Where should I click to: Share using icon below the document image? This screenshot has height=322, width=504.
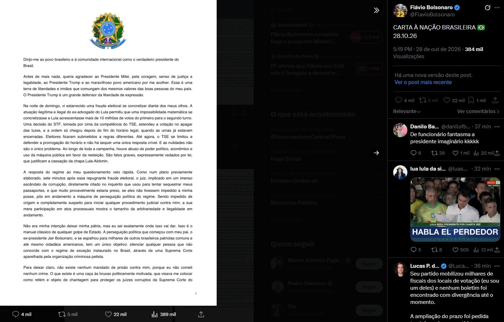(201, 314)
